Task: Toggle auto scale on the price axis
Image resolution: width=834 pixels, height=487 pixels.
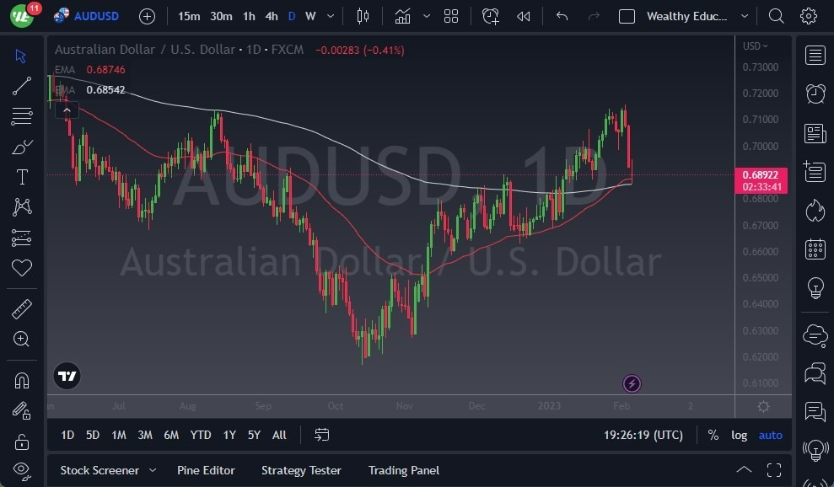Action: pyautogui.click(x=770, y=435)
